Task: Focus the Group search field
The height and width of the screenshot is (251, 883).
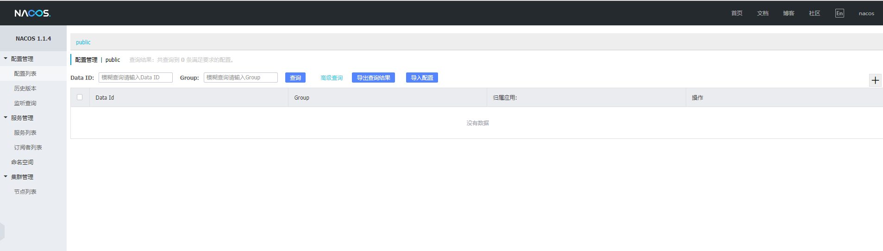Action: [241, 78]
